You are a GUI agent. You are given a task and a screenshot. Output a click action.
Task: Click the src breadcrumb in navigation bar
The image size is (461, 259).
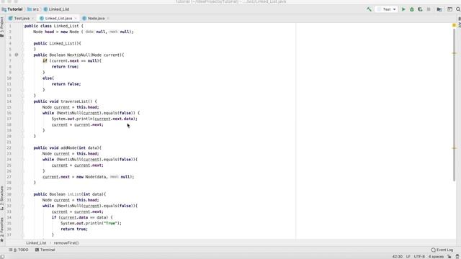pyautogui.click(x=33, y=9)
